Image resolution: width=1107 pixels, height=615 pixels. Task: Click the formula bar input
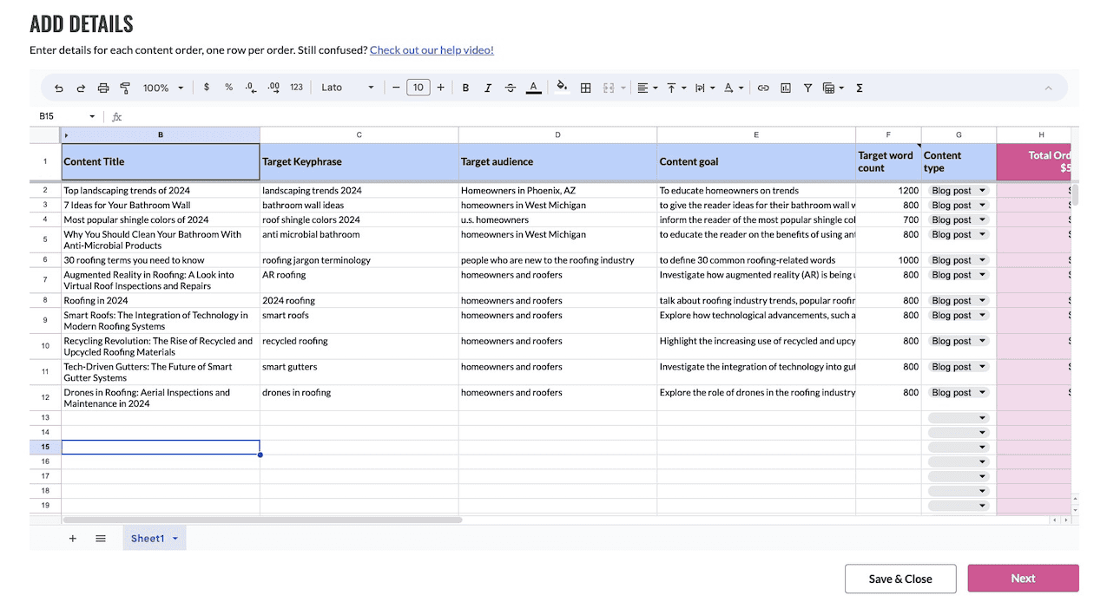tap(599, 116)
